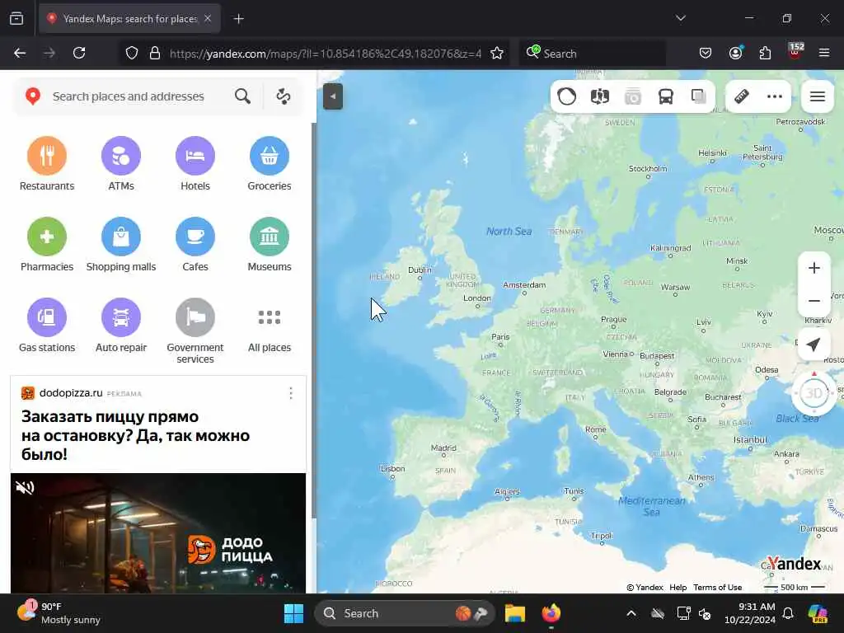Viewport: 844px width, 633px height.
Task: Open the Pharmacies category
Action: [47, 244]
